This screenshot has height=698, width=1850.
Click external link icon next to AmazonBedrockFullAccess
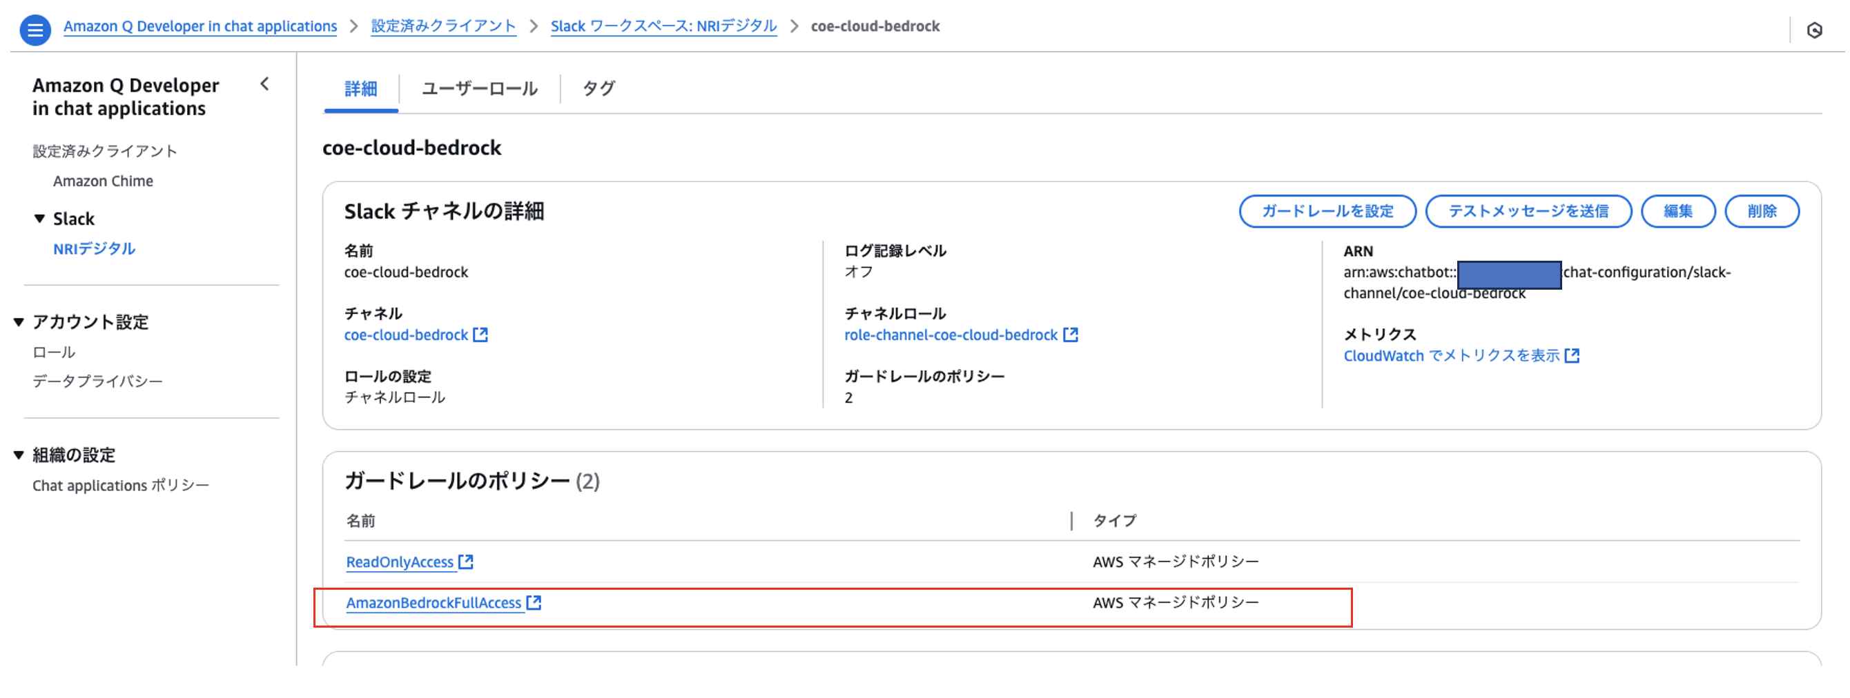tap(534, 603)
